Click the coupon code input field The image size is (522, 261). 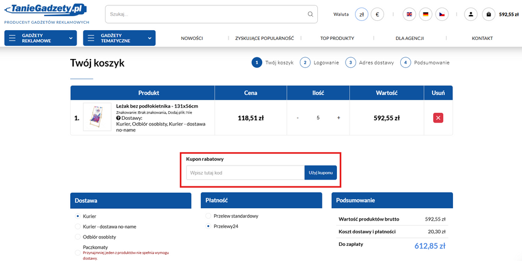(x=245, y=172)
